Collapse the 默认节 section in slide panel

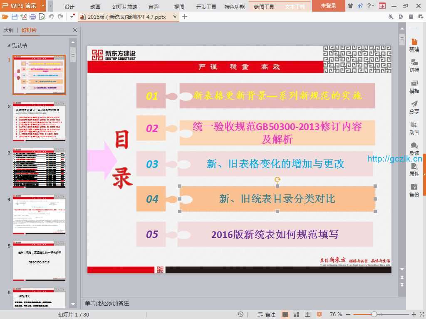click(9, 46)
